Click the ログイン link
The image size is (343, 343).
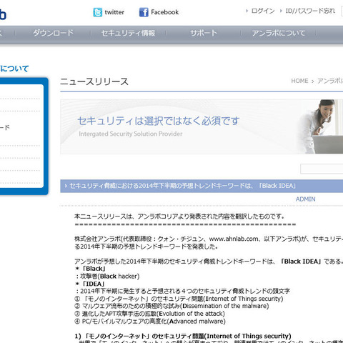tap(263, 11)
